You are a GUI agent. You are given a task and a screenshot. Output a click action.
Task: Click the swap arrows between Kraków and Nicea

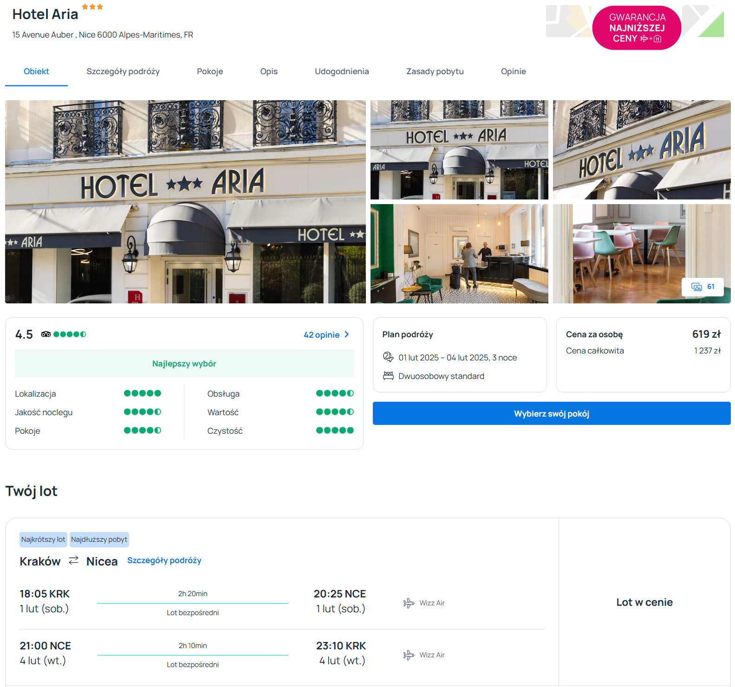pos(73,560)
